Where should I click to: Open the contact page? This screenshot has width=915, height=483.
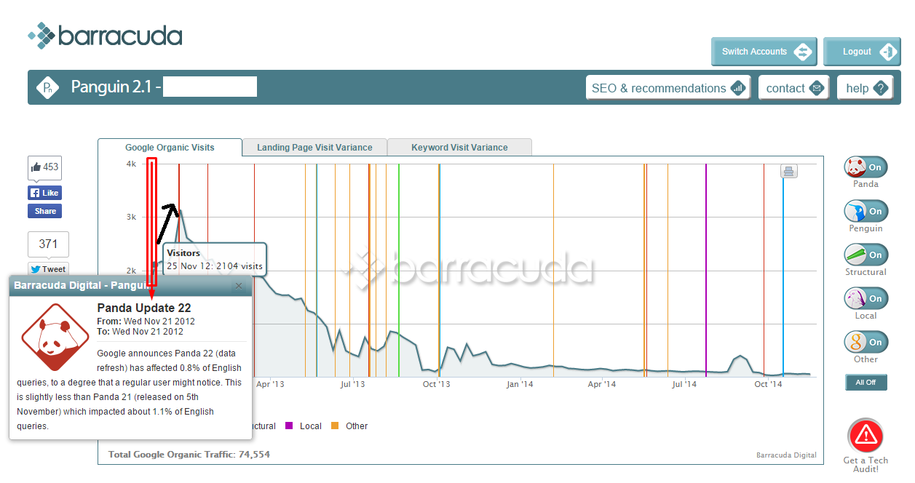[793, 88]
